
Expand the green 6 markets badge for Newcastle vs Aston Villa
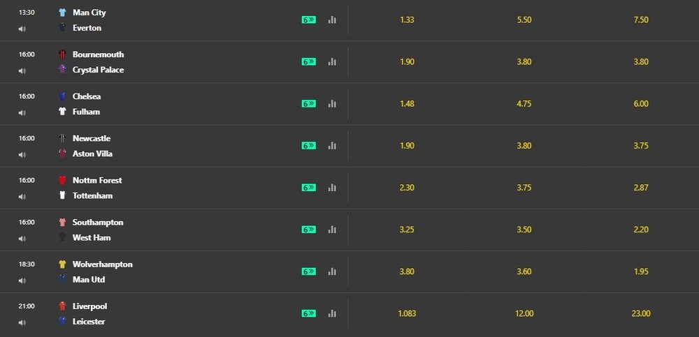point(308,146)
